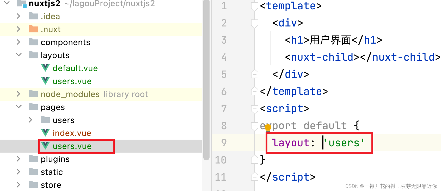Click the project tree vertical scrollbar

click(206, 80)
